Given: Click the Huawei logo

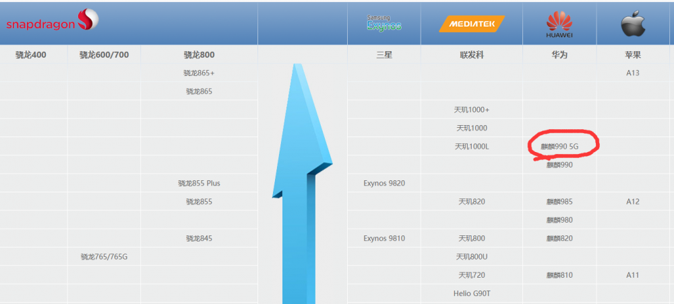Looking at the screenshot, I should click(559, 24).
